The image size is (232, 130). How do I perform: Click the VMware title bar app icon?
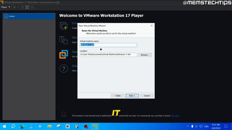[2, 2]
